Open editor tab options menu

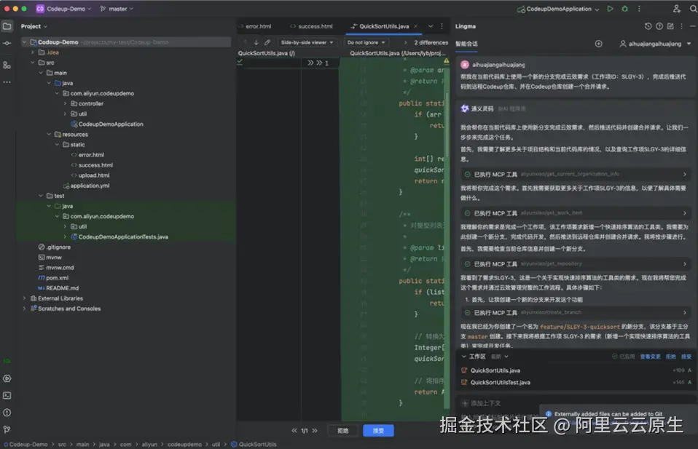(x=442, y=26)
